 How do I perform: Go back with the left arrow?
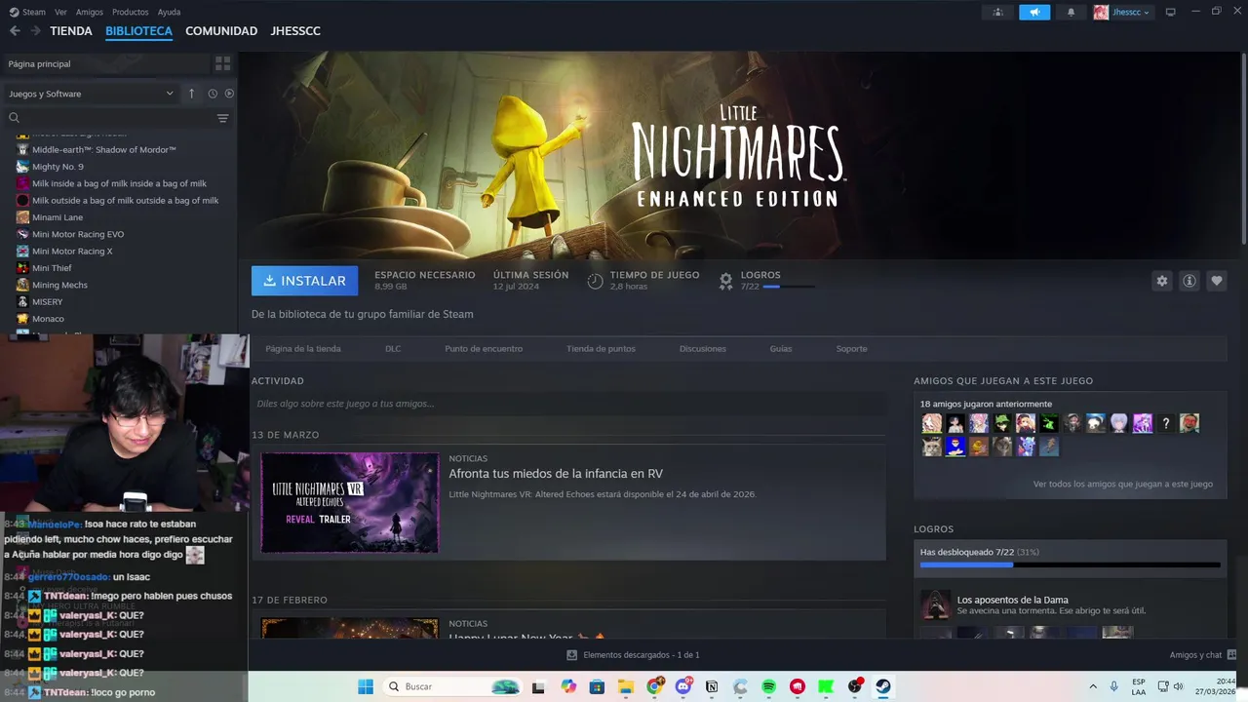point(15,31)
